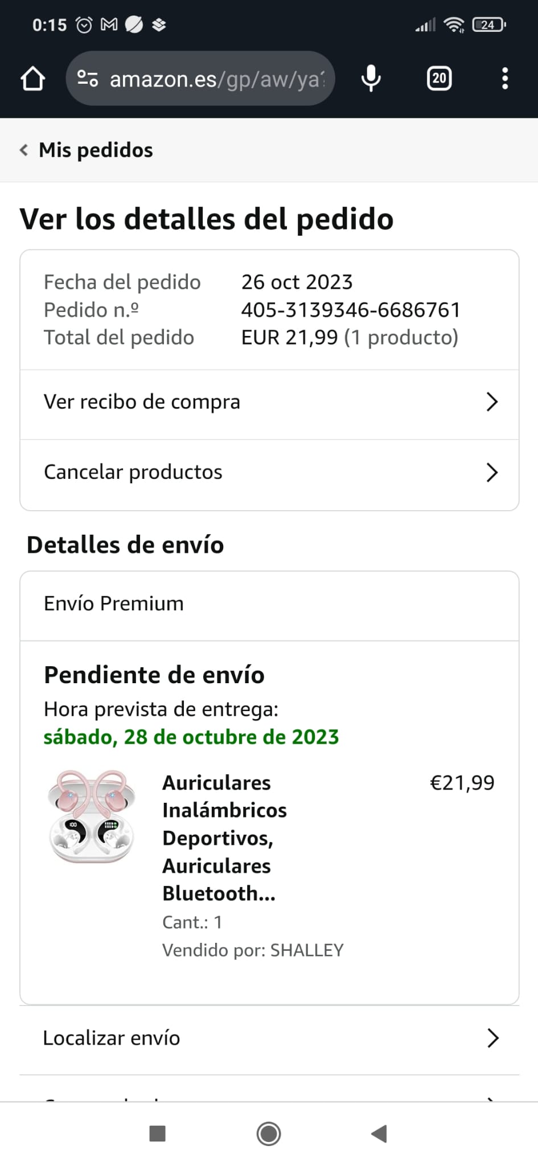538x1166 pixels.
Task: Tap the pink earbuds product thumbnail
Action: click(x=92, y=815)
